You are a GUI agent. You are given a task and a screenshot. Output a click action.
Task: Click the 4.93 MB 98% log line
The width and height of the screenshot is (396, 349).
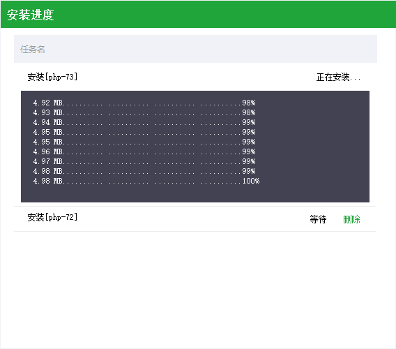[x=144, y=112]
